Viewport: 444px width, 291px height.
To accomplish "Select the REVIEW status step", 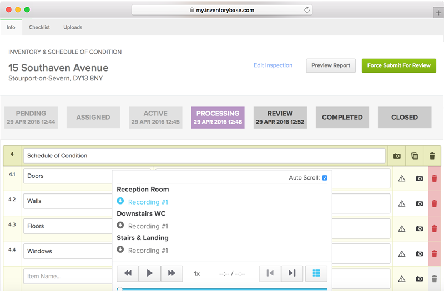I will point(280,118).
